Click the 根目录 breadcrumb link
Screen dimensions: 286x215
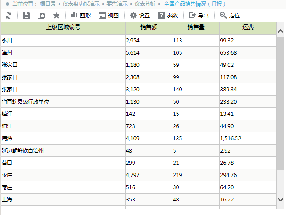click(x=48, y=4)
